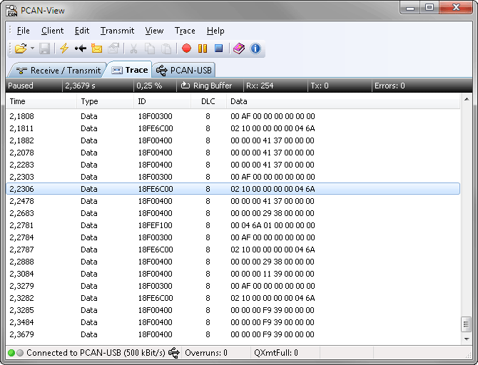Image resolution: width=478 pixels, height=365 pixels.
Task: Click the Connect lightning bolt icon
Action: pyautogui.click(x=64, y=48)
